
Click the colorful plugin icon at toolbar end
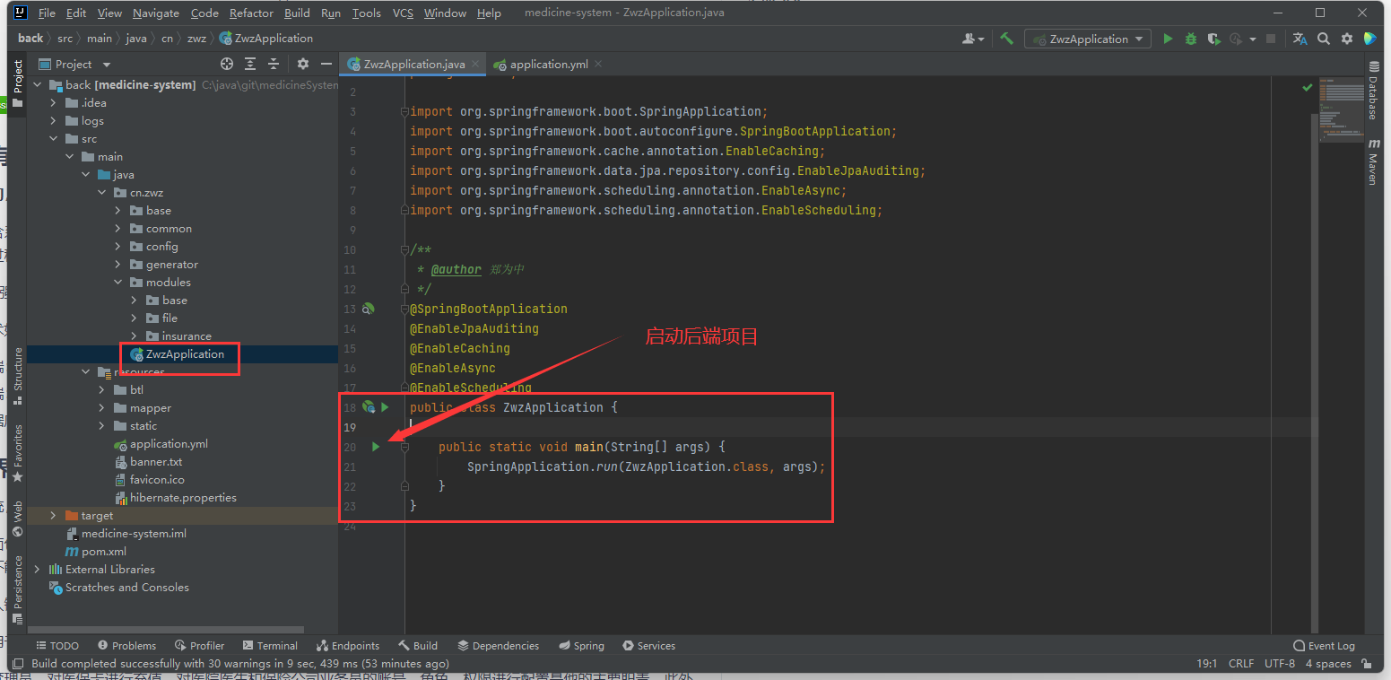point(1369,39)
